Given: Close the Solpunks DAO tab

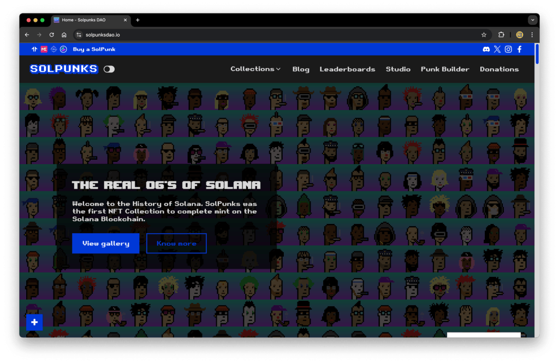Looking at the screenshot, I should click(125, 20).
